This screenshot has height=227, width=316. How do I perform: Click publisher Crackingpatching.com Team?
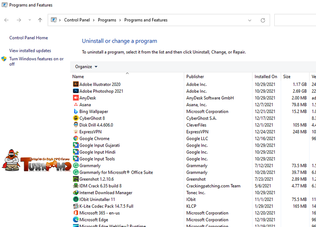[x=213, y=186]
